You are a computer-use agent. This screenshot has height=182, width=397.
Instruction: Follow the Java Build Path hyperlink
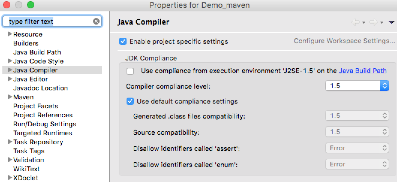(363, 71)
